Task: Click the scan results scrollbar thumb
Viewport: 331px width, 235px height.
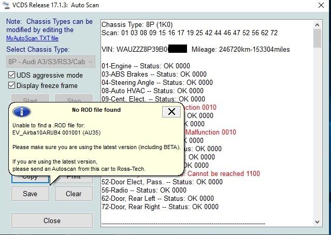Action: [x=317, y=38]
